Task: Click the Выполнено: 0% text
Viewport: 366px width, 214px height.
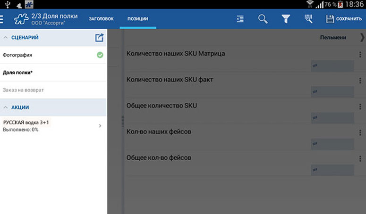Action: [20, 130]
